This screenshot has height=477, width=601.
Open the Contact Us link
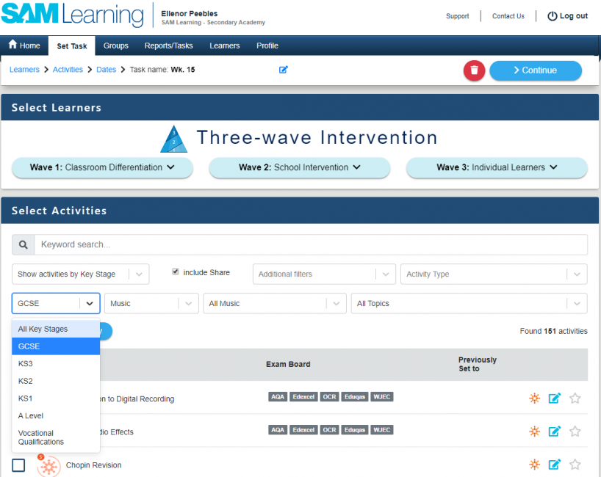[508, 15]
